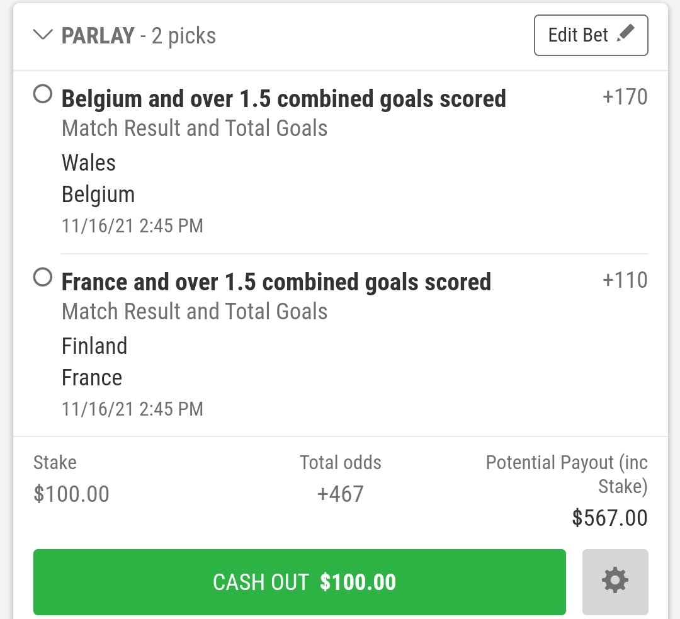Image resolution: width=680 pixels, height=619 pixels.
Task: Click the PARLAY - 2 picks header
Action: coord(139,35)
